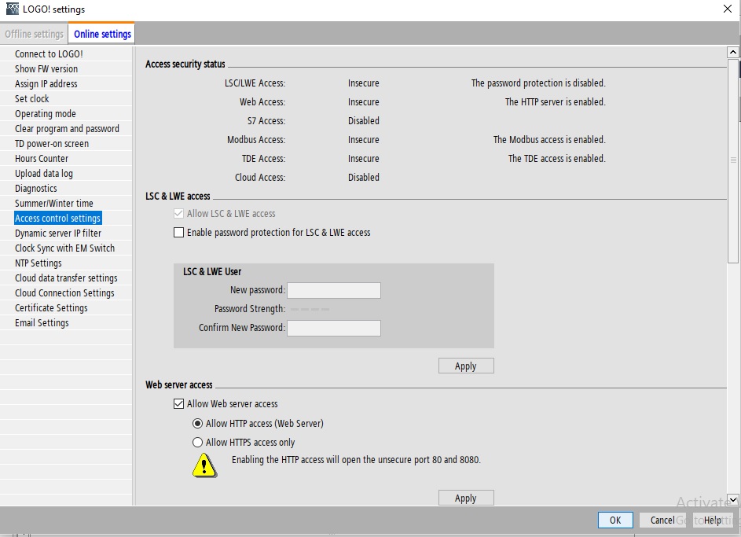
Task: Click 'The HTTP server is enabled.' text
Action: pyautogui.click(x=556, y=102)
